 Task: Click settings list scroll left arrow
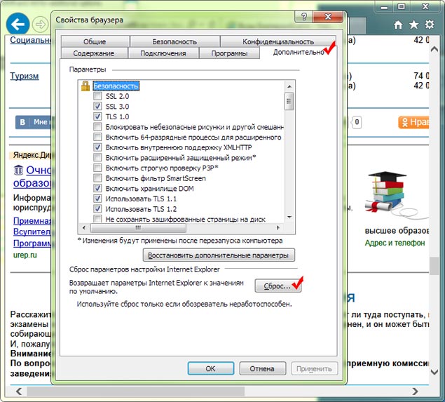(84, 228)
